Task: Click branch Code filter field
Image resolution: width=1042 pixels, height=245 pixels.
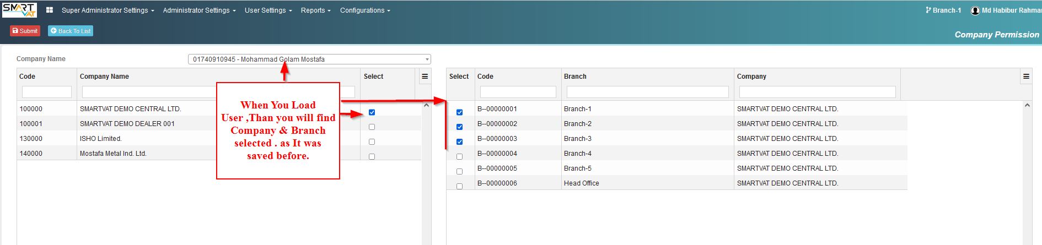Action: [x=518, y=92]
